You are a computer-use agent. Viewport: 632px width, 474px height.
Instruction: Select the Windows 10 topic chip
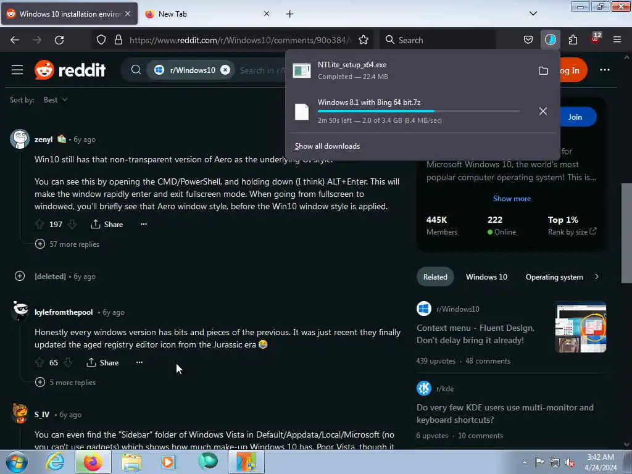[x=486, y=277]
